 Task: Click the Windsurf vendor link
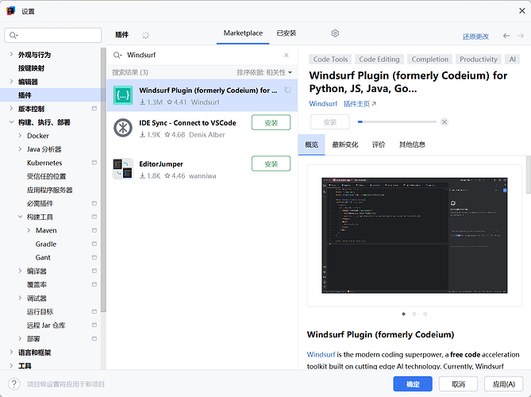323,104
